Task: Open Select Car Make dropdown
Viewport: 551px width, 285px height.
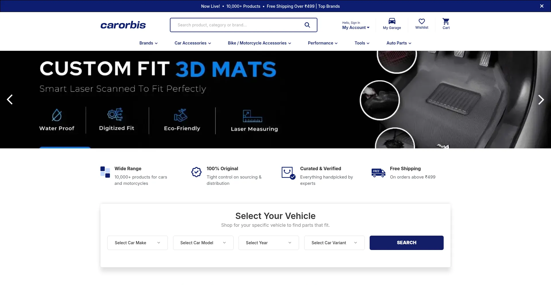Action: pyautogui.click(x=137, y=243)
